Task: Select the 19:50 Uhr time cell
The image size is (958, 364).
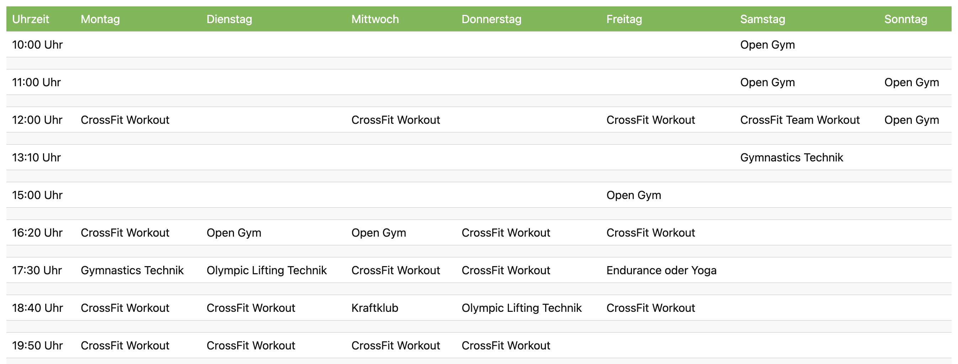Action: [x=37, y=346]
